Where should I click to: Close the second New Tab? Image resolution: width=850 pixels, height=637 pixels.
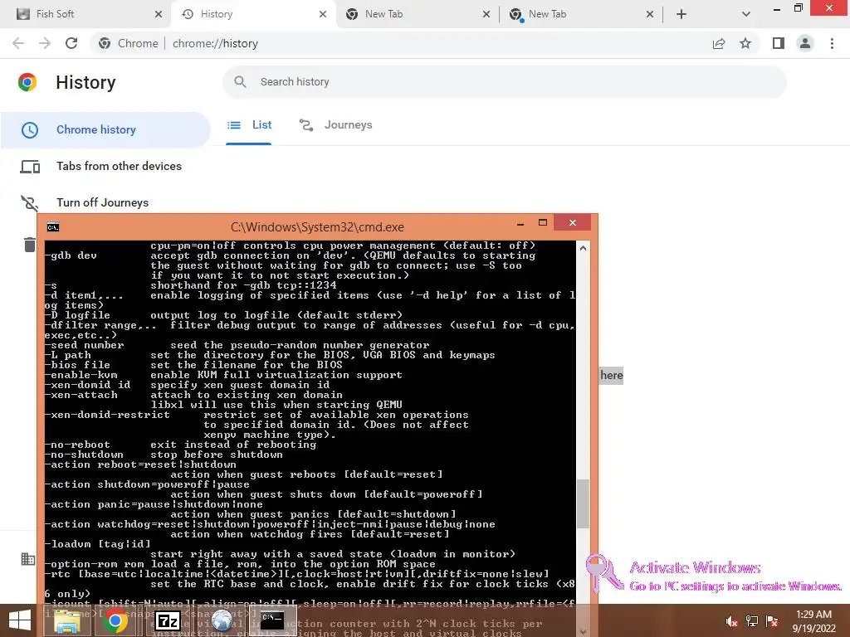pos(650,14)
